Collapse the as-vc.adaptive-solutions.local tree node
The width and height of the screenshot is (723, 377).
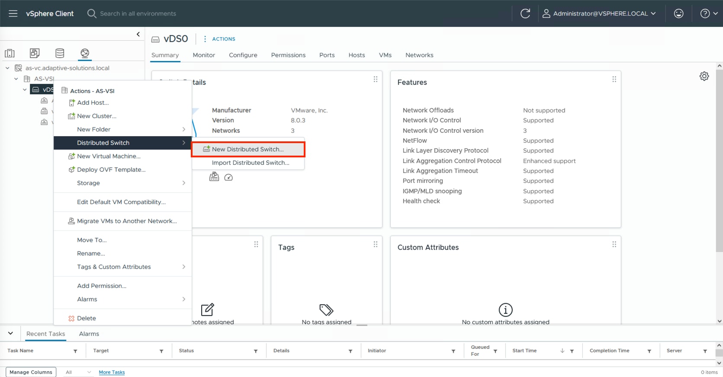point(7,68)
